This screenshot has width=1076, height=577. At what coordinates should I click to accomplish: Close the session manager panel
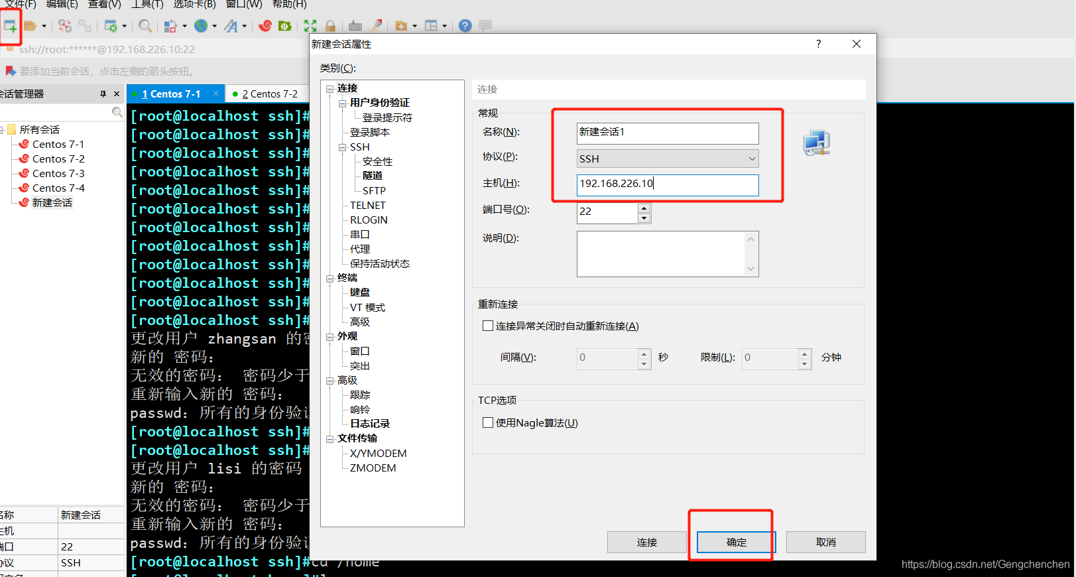(117, 94)
